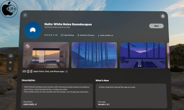Click the 4+ Age Rating label
Image resolution: width=184 pixels, height=110 pixels.
[67, 35]
